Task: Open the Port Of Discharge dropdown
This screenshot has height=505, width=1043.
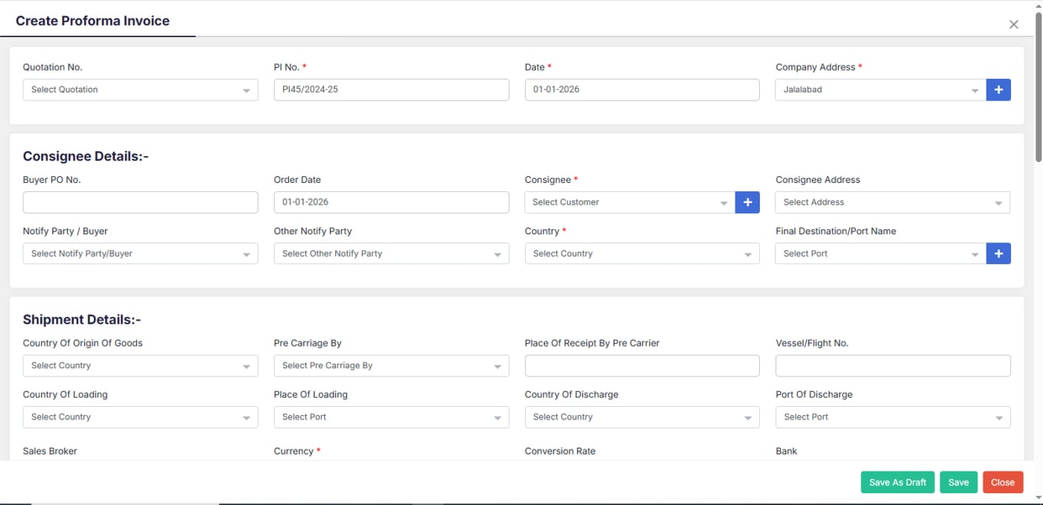Action: tap(892, 417)
